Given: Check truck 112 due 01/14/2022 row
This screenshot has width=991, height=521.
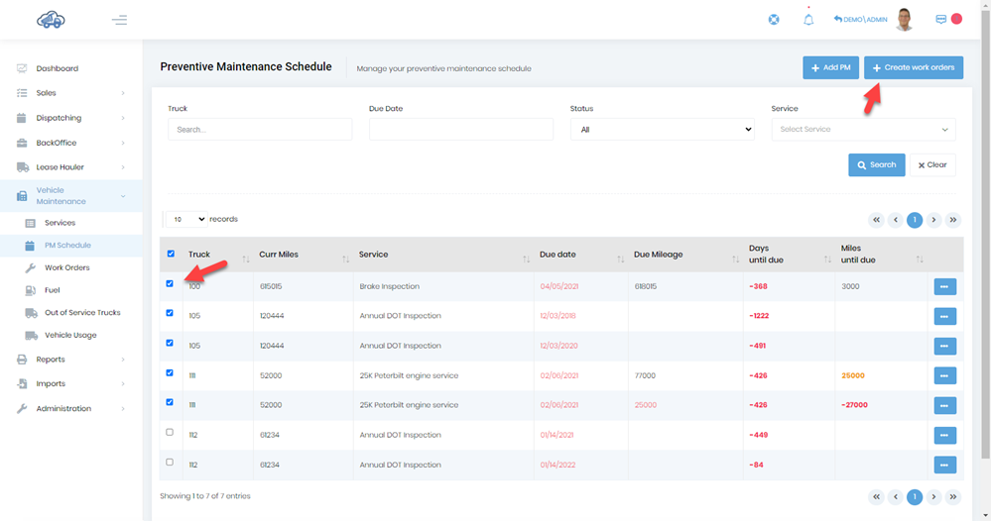Looking at the screenshot, I should [x=170, y=462].
